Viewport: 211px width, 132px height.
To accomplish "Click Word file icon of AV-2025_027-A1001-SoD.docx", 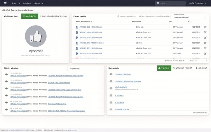I will [x=77, y=43].
